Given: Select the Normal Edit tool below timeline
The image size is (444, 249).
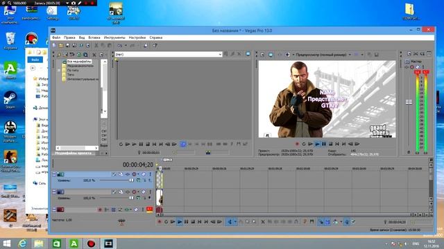Looking at the screenshot, I should (x=230, y=222).
